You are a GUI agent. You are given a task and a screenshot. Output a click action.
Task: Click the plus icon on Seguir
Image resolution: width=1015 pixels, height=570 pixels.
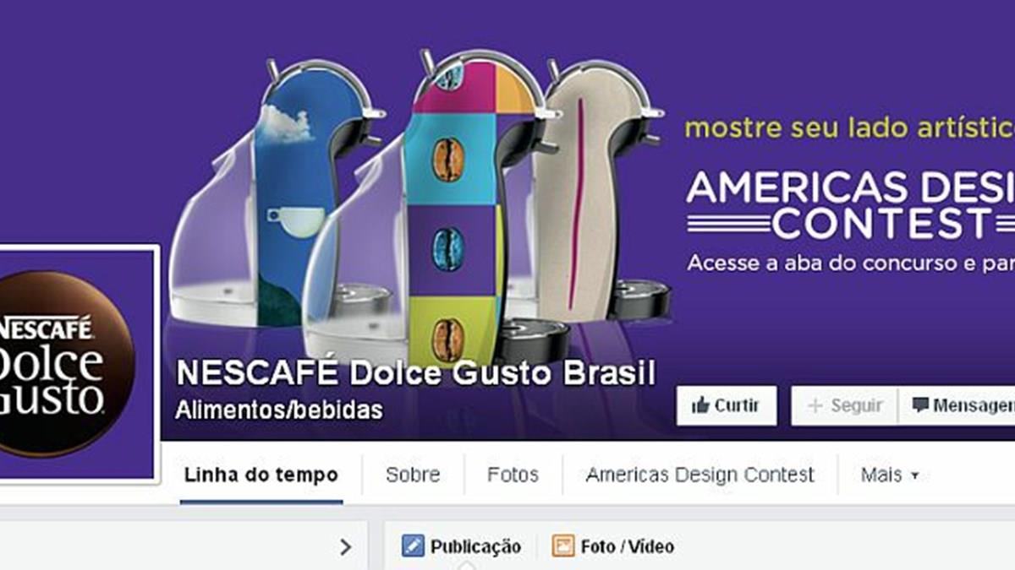click(x=815, y=406)
